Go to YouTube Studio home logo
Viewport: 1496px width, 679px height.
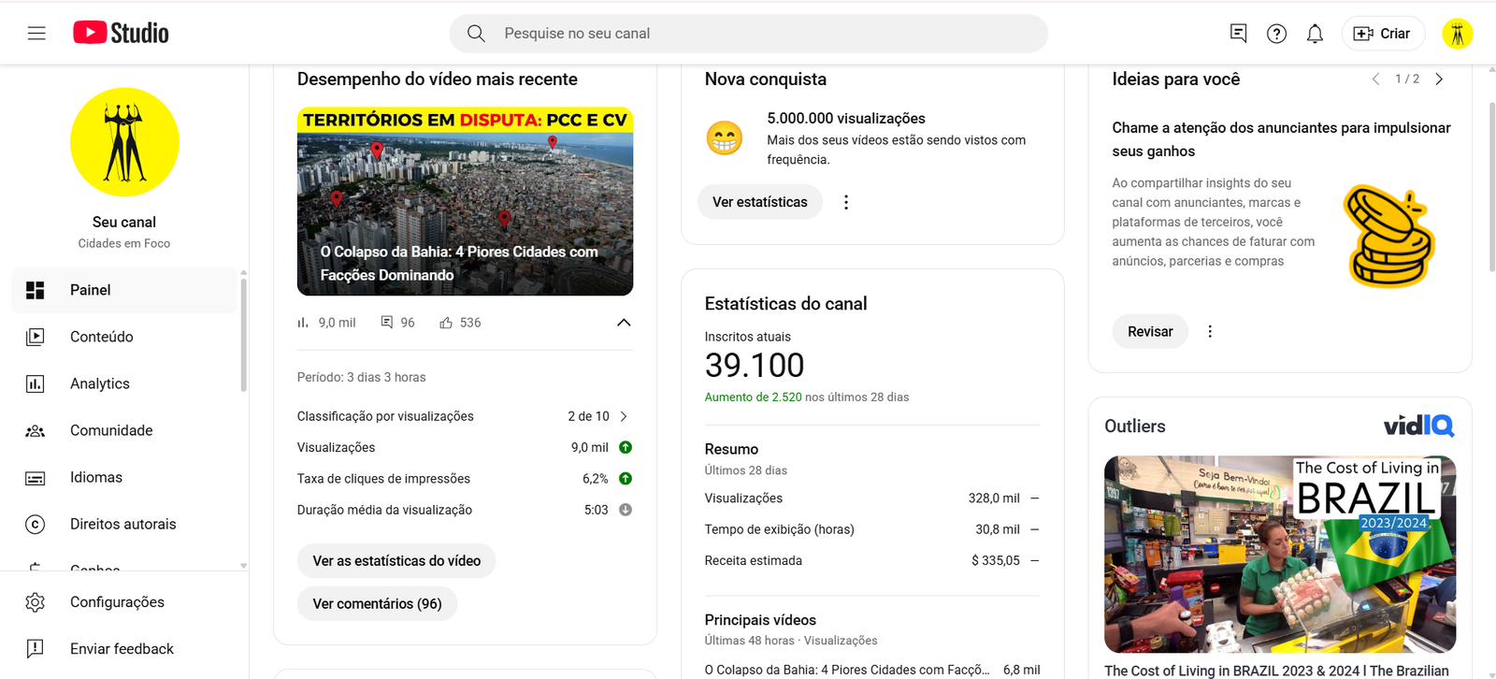[x=122, y=33]
